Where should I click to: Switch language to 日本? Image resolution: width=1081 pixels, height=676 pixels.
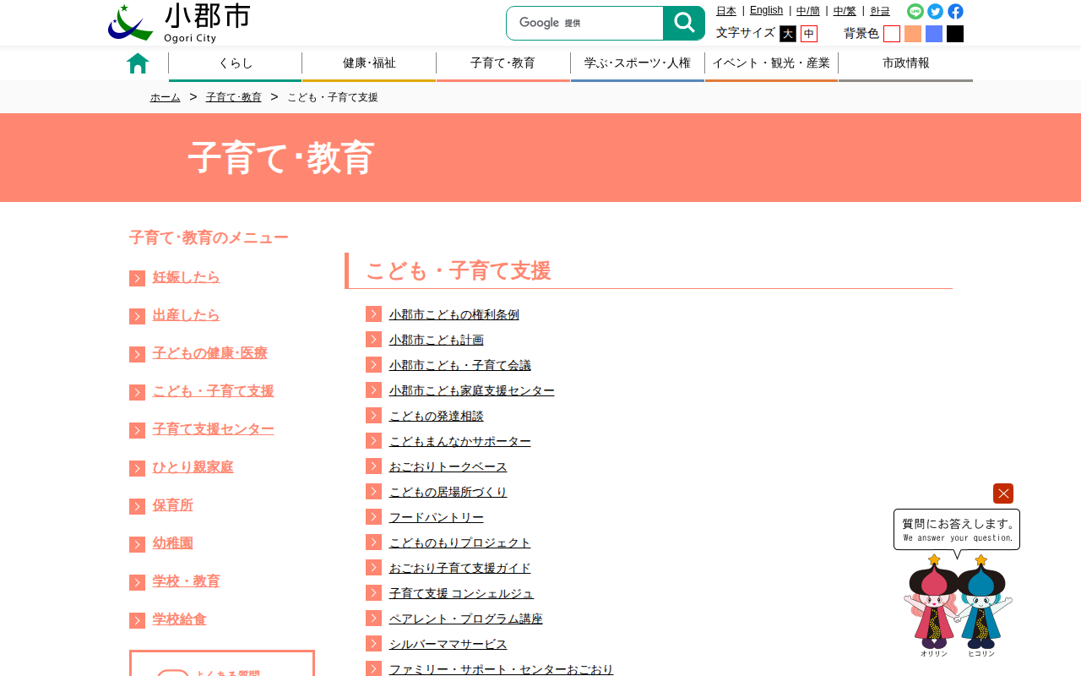click(726, 11)
